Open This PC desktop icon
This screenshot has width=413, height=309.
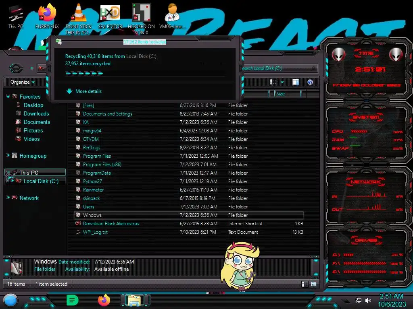16,17
